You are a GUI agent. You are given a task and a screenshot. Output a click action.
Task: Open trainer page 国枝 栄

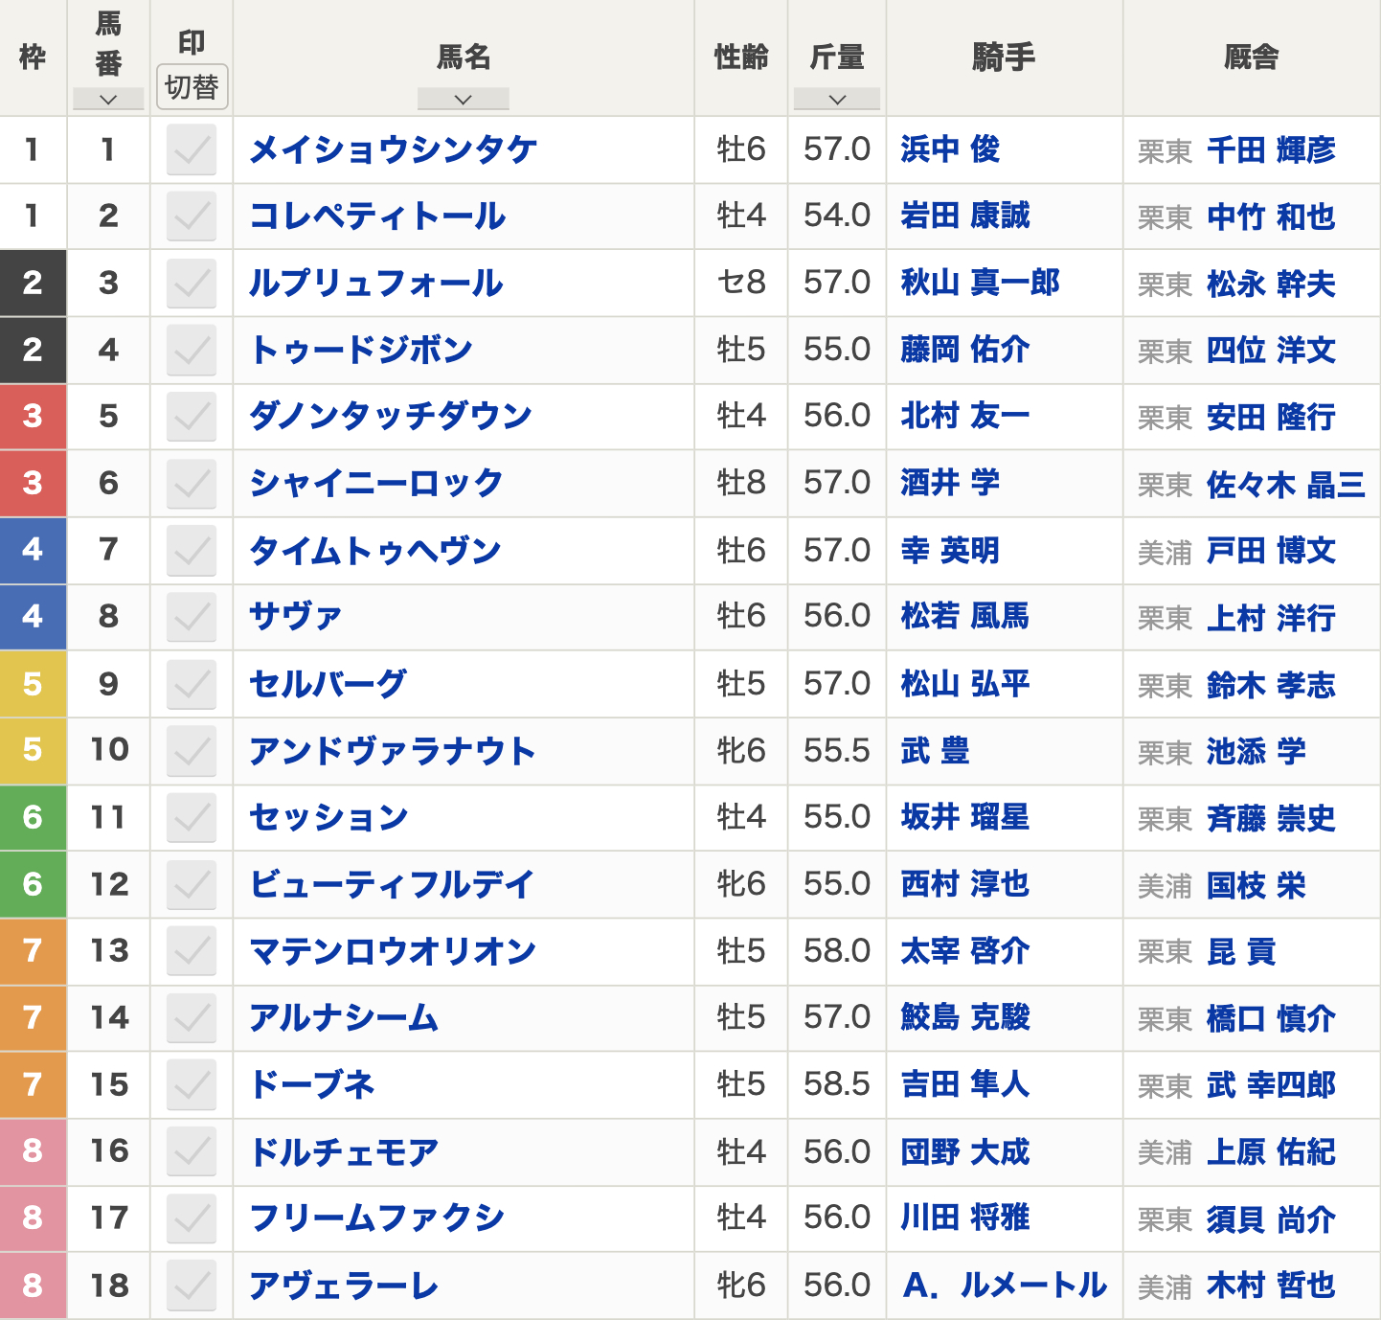coord(1256,886)
